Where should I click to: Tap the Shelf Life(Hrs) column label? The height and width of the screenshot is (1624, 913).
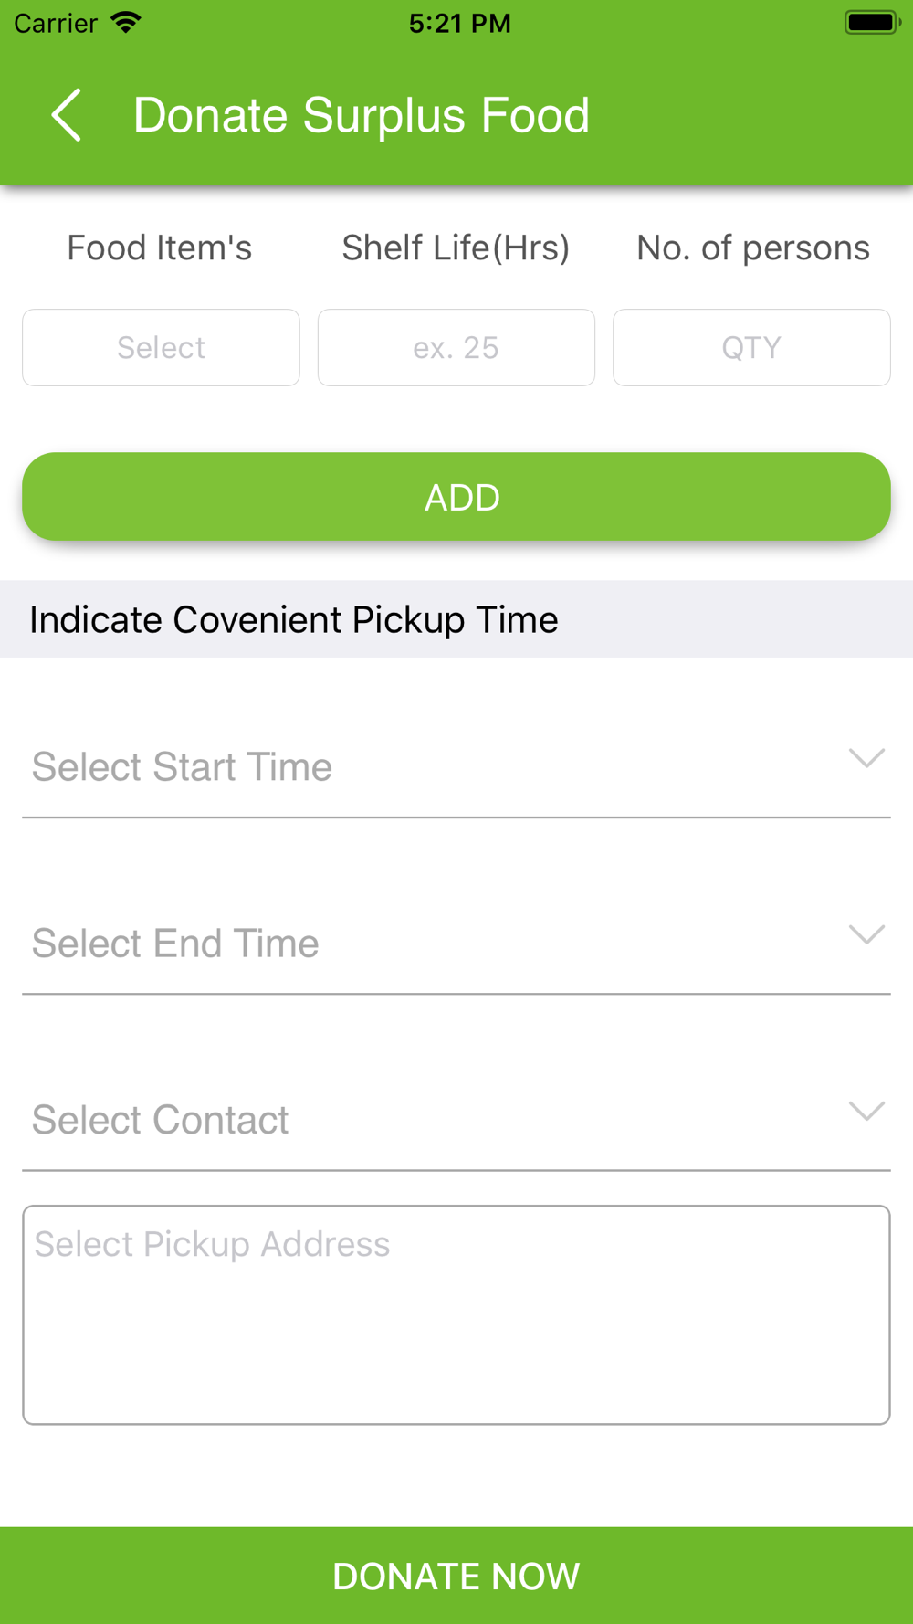point(456,248)
